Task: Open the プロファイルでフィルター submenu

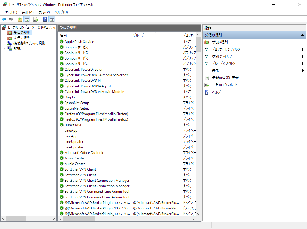Action: pyautogui.click(x=254, y=49)
